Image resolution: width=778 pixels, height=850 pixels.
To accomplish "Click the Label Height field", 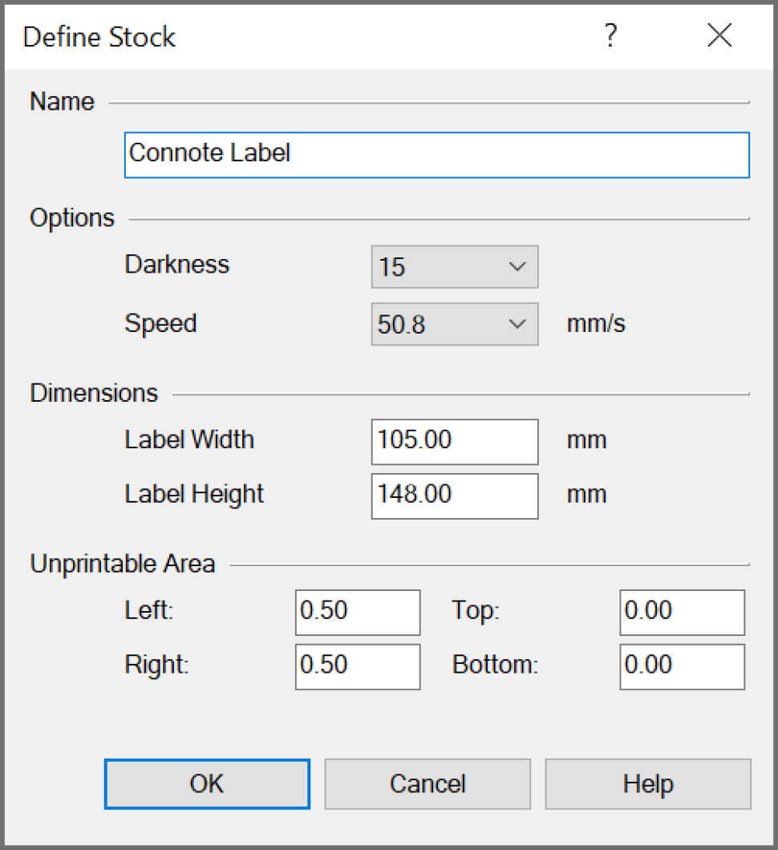I will tap(454, 496).
